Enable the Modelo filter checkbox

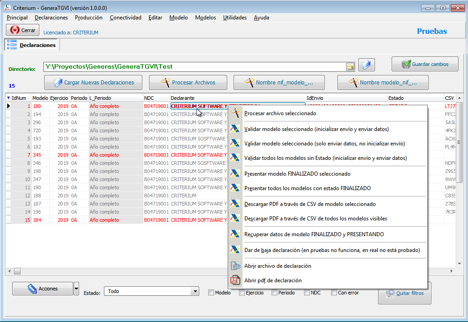coord(211,293)
